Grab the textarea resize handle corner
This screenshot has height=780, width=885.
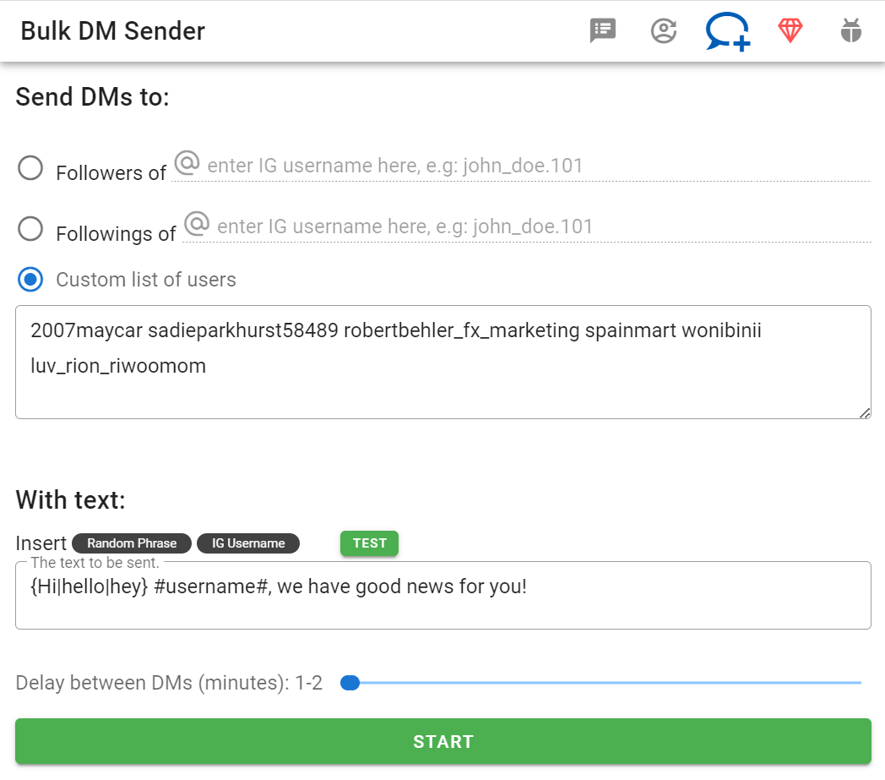(865, 413)
